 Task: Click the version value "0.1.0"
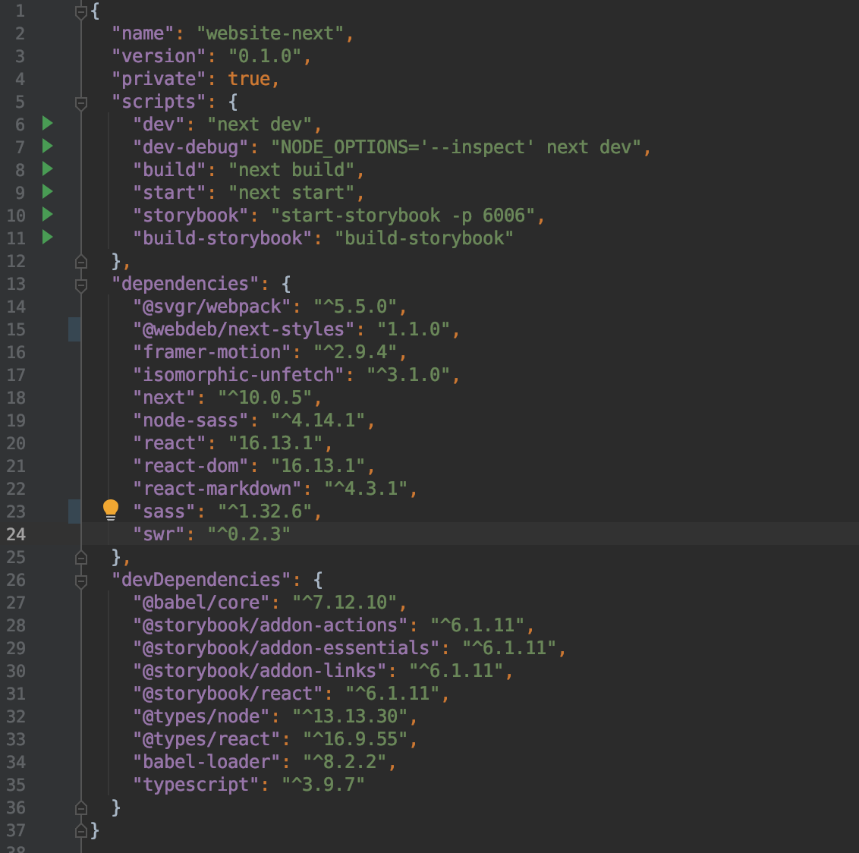265,56
